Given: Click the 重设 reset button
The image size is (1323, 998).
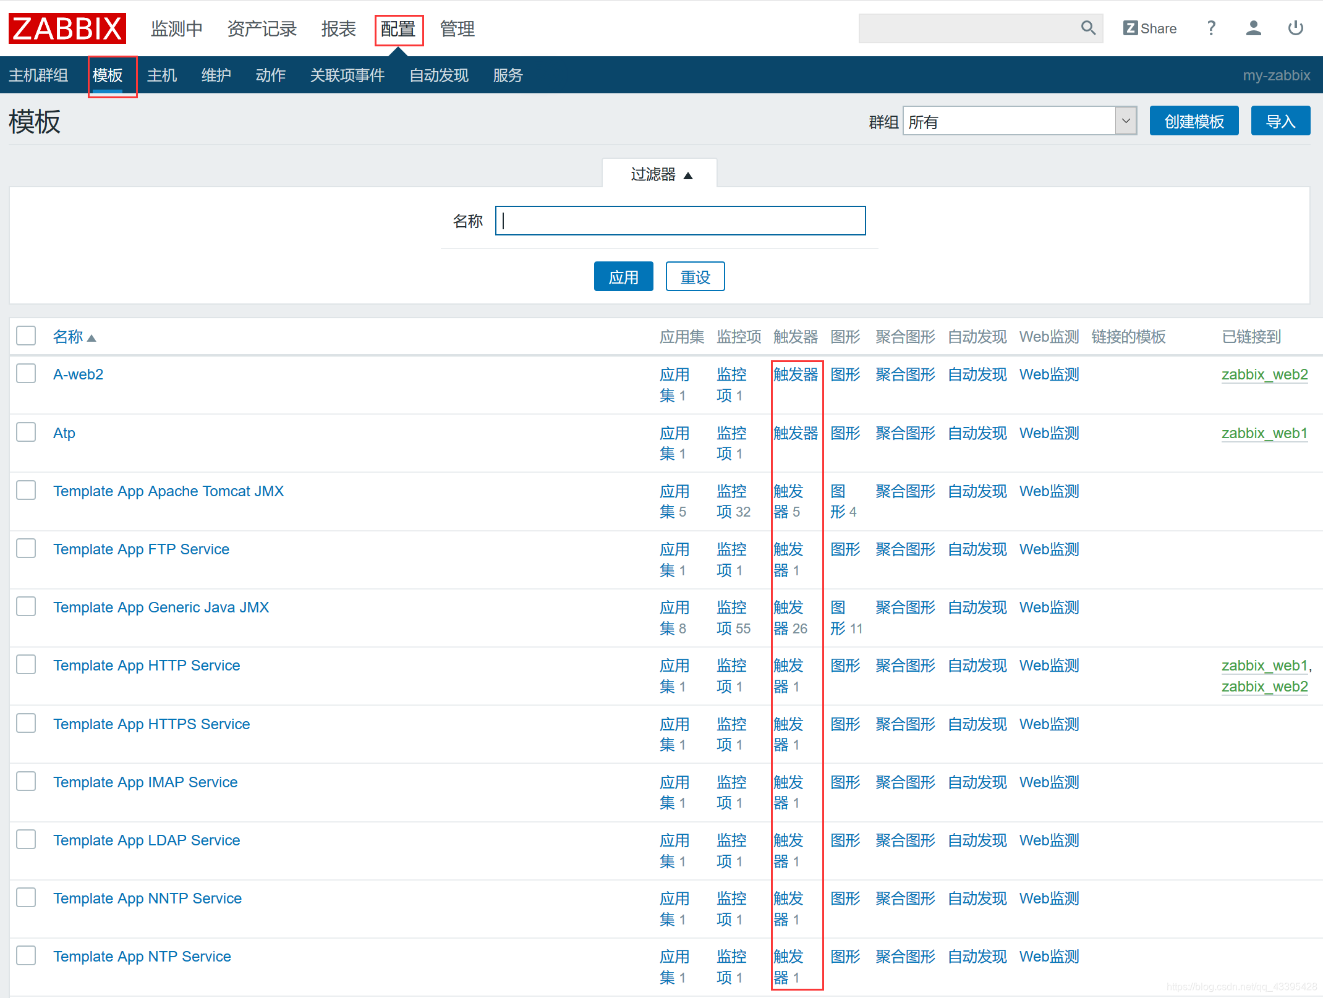Looking at the screenshot, I should tap(695, 276).
